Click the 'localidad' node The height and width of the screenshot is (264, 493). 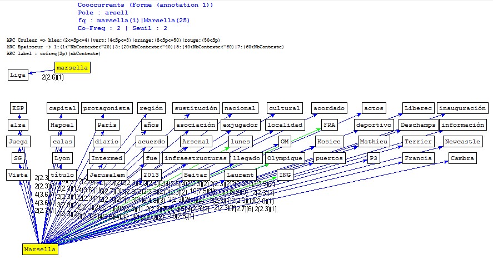point(285,124)
